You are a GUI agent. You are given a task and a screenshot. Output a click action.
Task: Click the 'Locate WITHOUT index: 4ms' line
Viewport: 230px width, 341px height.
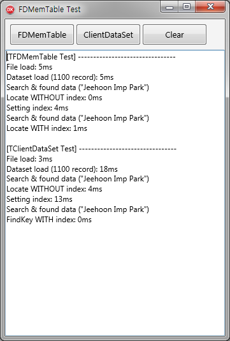pos(54,189)
